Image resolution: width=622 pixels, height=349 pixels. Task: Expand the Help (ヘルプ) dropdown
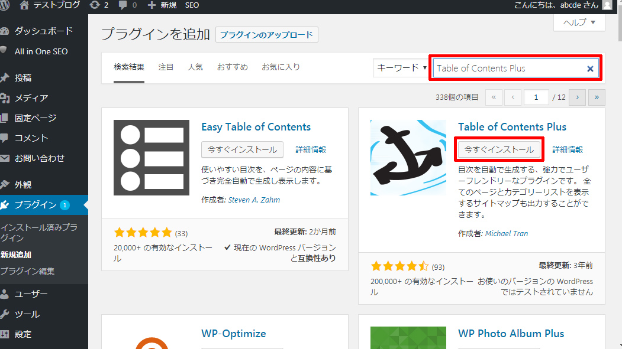(x=579, y=22)
